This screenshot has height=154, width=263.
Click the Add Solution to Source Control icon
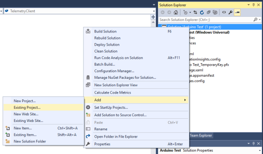click(x=88, y=115)
